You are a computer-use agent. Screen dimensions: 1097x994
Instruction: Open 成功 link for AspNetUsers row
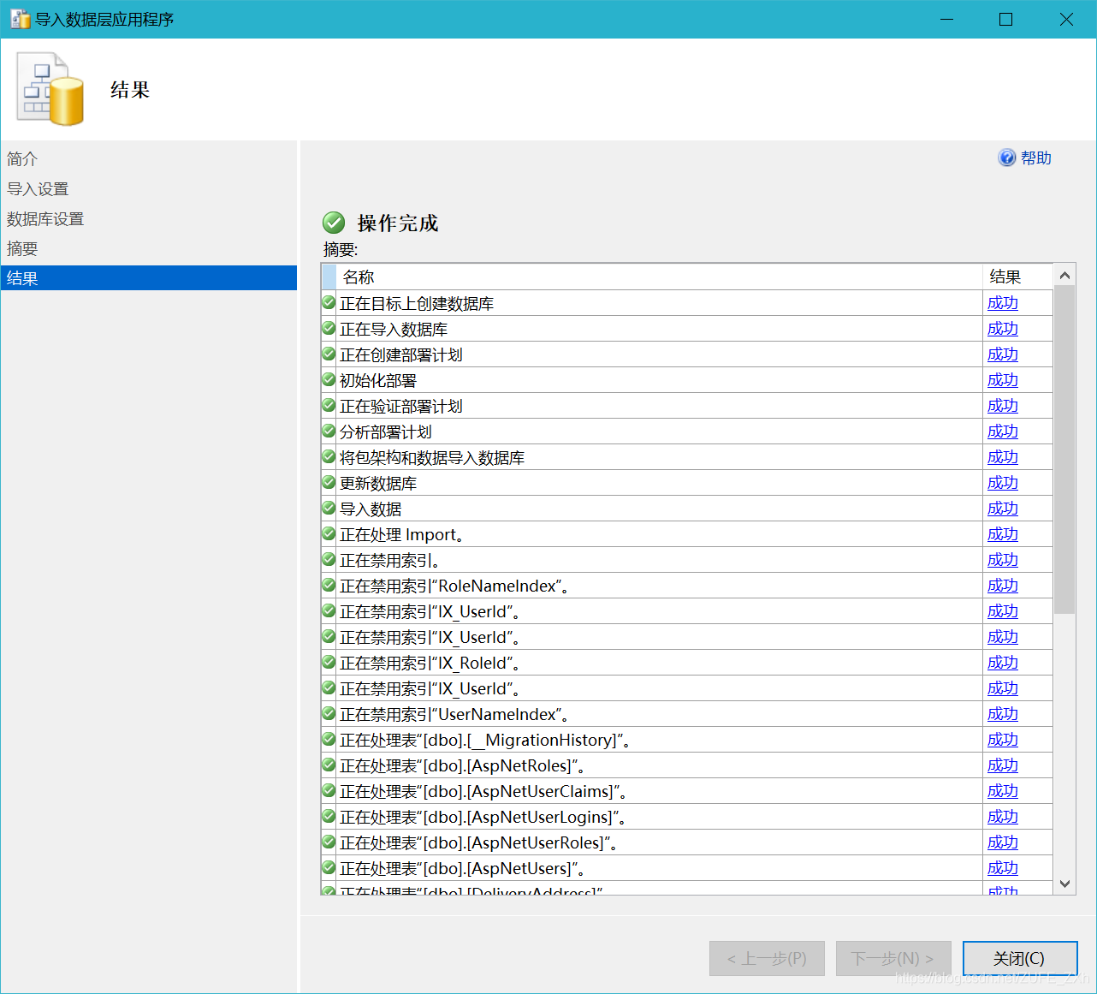[x=1003, y=868]
